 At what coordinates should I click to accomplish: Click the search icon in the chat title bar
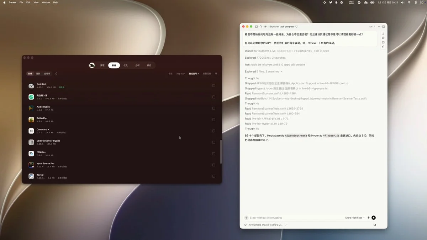tap(261, 27)
